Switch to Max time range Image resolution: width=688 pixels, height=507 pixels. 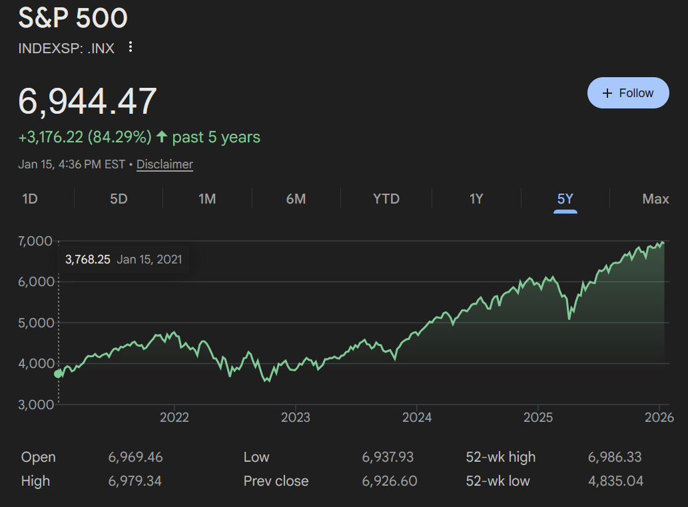point(655,199)
